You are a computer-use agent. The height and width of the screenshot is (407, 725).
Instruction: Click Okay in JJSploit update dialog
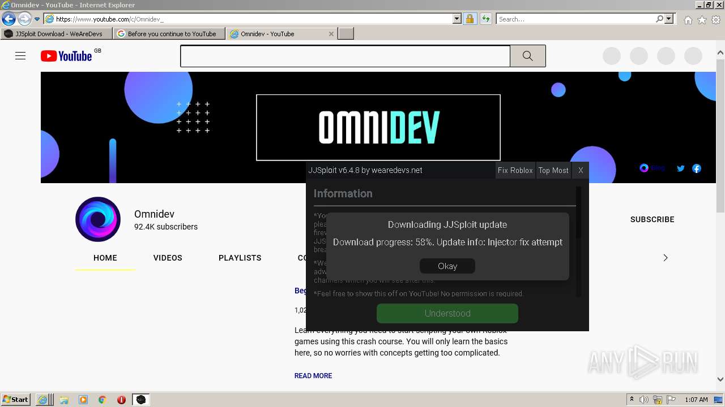tap(447, 266)
